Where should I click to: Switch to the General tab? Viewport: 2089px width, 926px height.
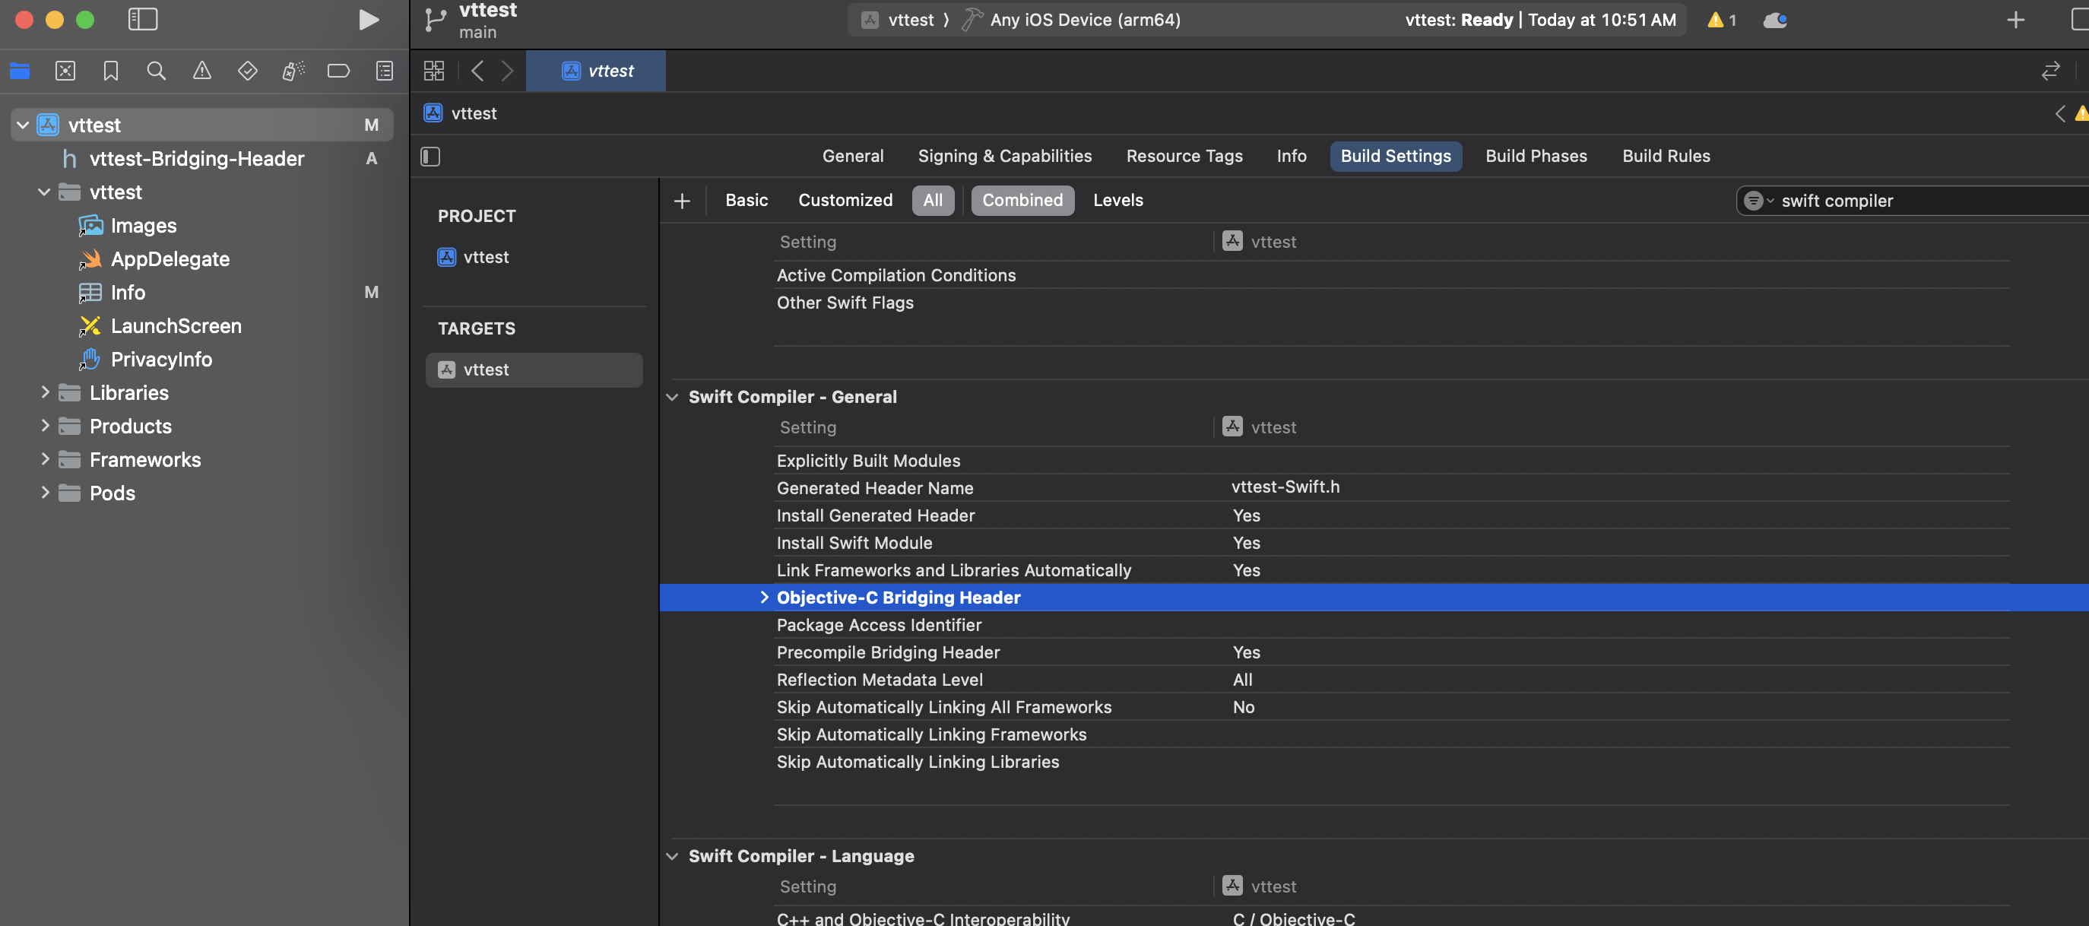852,156
